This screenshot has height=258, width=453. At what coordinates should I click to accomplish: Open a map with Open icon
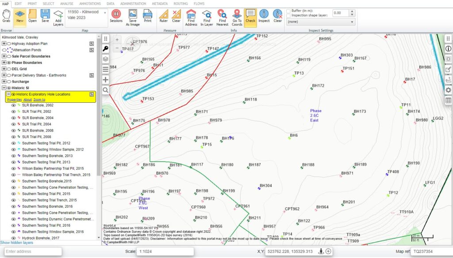32,16
